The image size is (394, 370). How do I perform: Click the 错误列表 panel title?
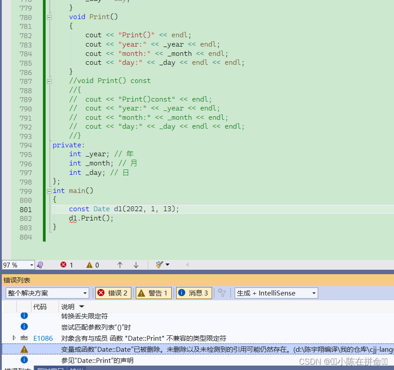pyautogui.click(x=17, y=280)
